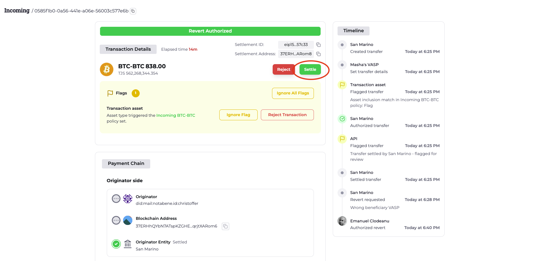Settle the BTC transfer

click(x=310, y=70)
